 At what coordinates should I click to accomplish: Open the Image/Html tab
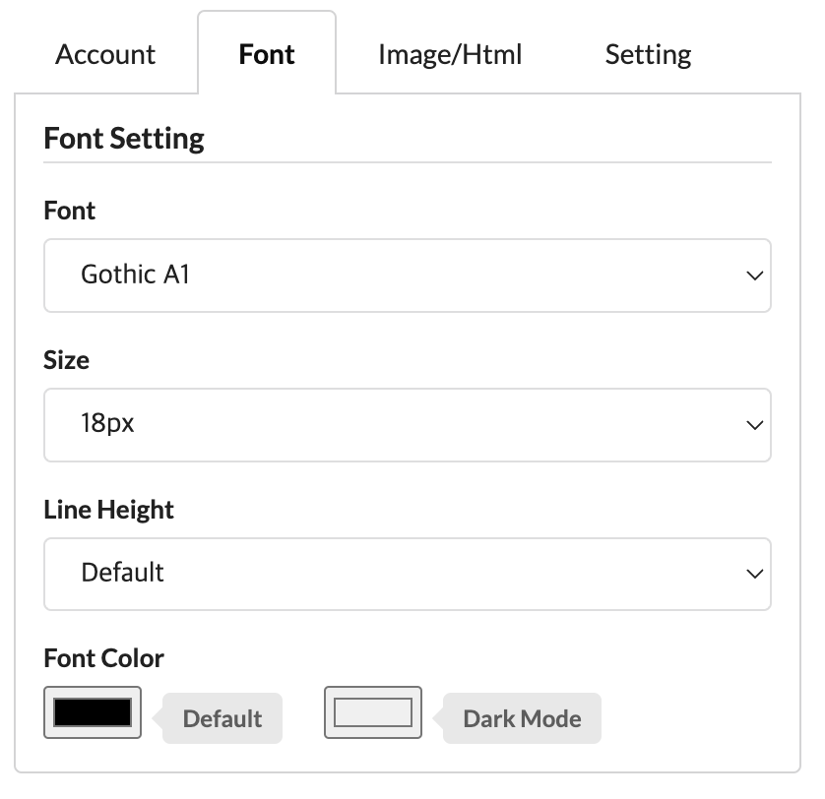coord(450,54)
